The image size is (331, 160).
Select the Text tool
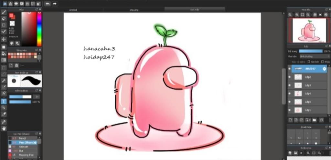point(4,102)
